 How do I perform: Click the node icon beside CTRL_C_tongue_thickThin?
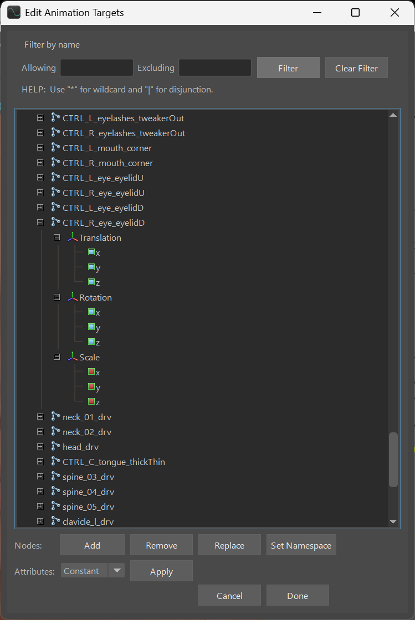55,462
